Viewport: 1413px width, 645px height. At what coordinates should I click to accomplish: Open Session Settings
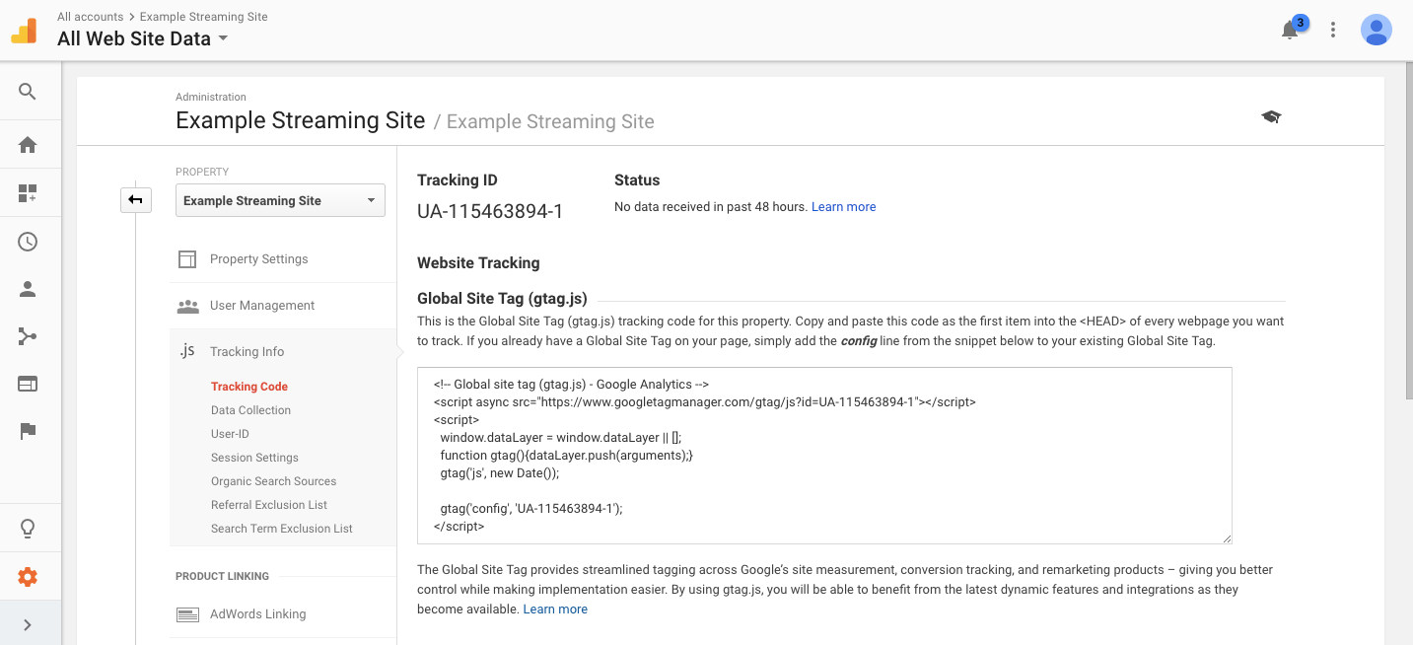(x=254, y=458)
